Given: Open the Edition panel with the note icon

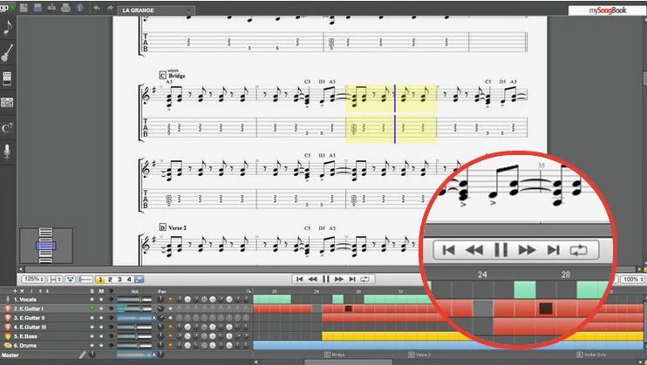Looking at the screenshot, I should pyautogui.click(x=8, y=28).
